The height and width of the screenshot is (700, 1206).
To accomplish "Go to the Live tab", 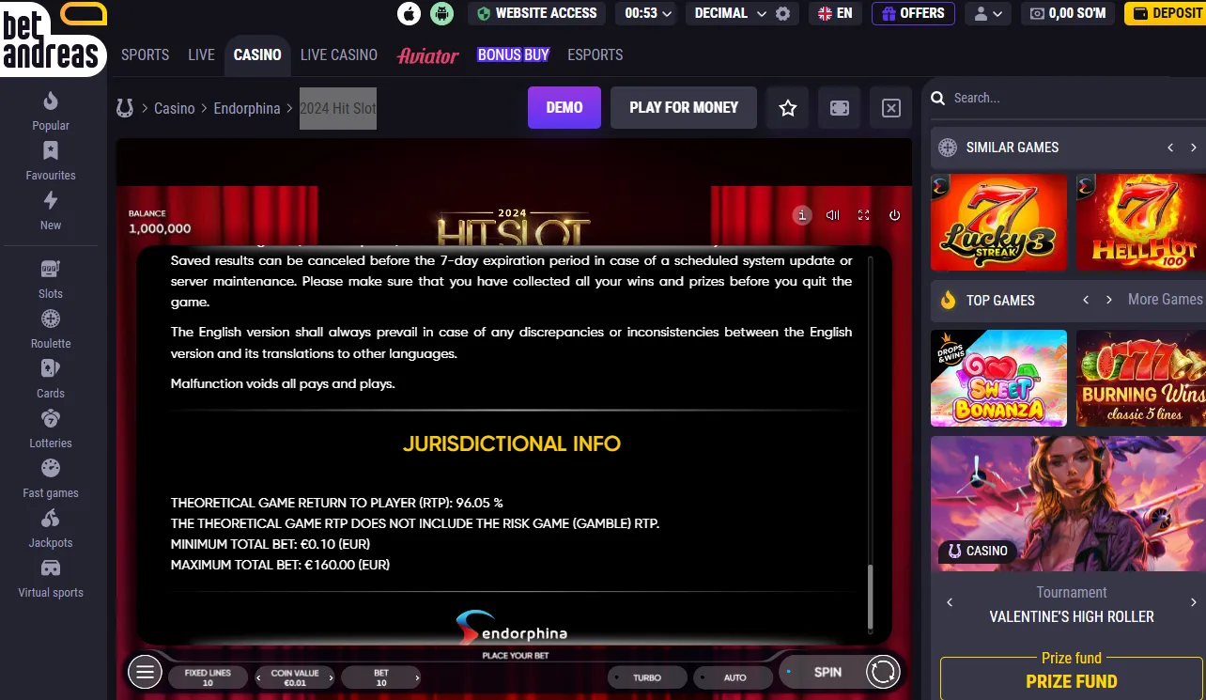I will (x=201, y=54).
